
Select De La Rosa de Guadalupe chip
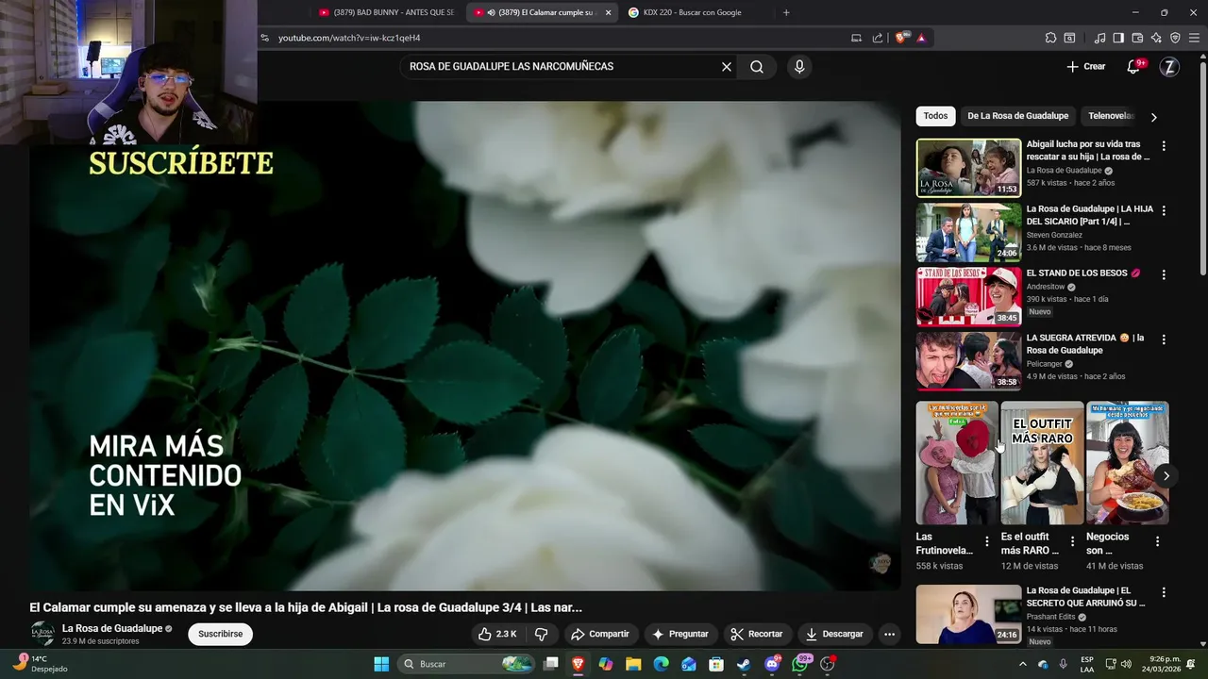click(x=1017, y=116)
